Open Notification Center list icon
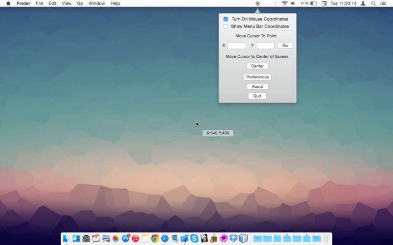393x245 pixels. tap(383, 3)
